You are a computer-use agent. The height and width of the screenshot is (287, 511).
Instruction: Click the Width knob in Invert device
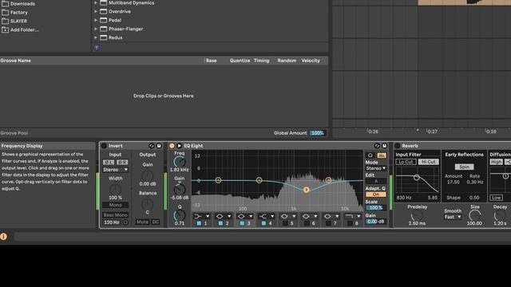pos(115,189)
